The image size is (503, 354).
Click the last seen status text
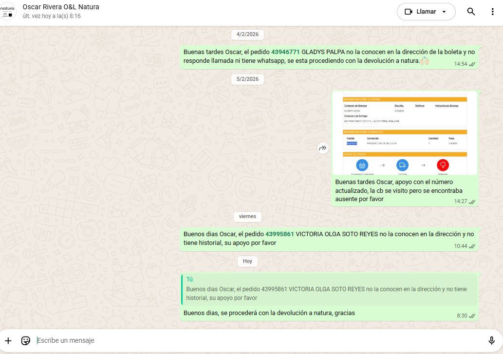pyautogui.click(x=52, y=16)
